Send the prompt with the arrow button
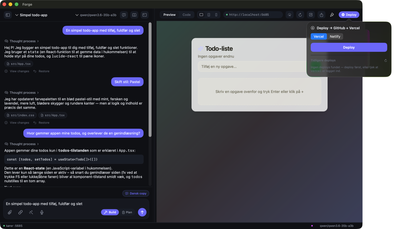Screen dimensions: 395x229 142,212
